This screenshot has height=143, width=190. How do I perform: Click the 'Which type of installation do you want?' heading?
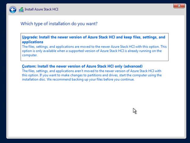[x=59, y=23]
